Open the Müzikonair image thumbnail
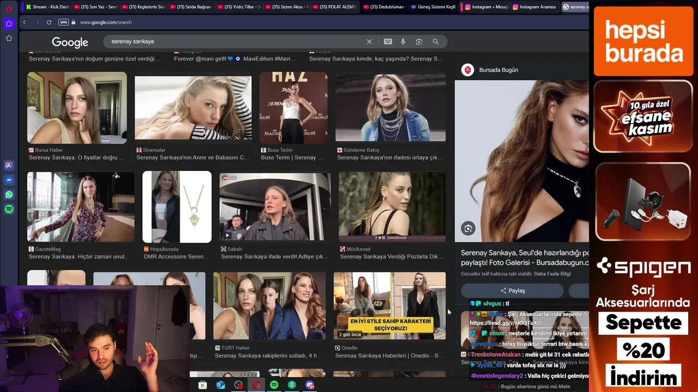Screen dimensions: 698x392 click(392, 207)
